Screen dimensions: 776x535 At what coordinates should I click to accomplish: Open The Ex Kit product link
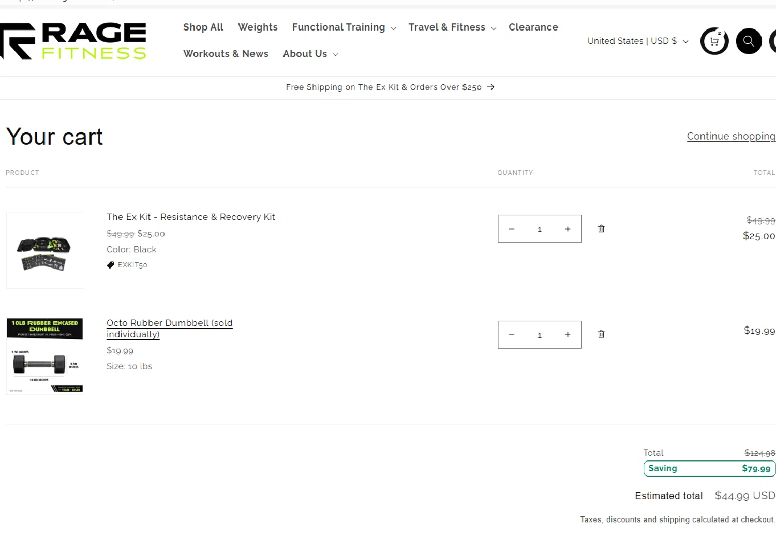coord(191,217)
